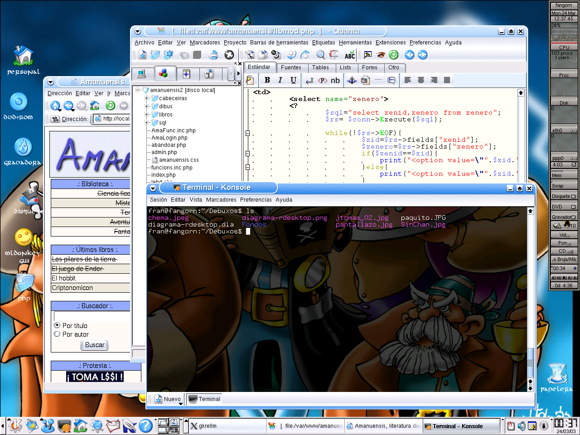Switch to the Fuentes toolbar tab
This screenshot has height=435, width=580.
(x=291, y=68)
